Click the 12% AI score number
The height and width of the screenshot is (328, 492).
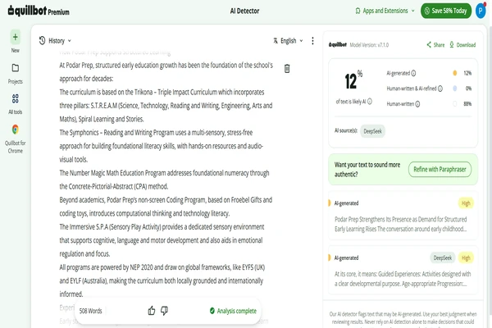[353, 80]
